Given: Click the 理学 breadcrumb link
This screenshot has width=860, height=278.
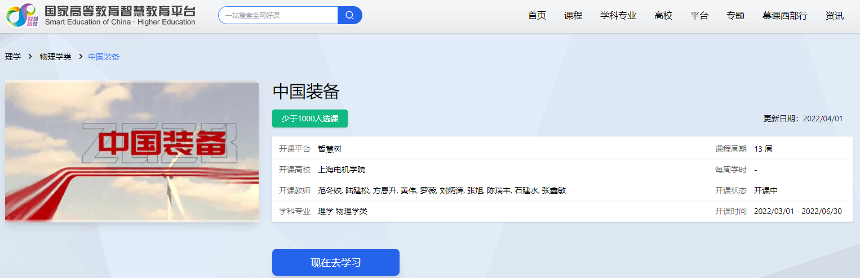Looking at the screenshot, I should pos(13,57).
